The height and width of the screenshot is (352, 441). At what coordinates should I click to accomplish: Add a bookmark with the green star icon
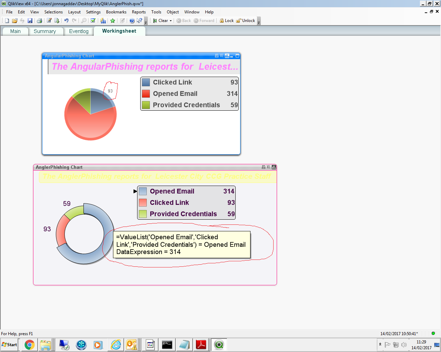point(113,21)
